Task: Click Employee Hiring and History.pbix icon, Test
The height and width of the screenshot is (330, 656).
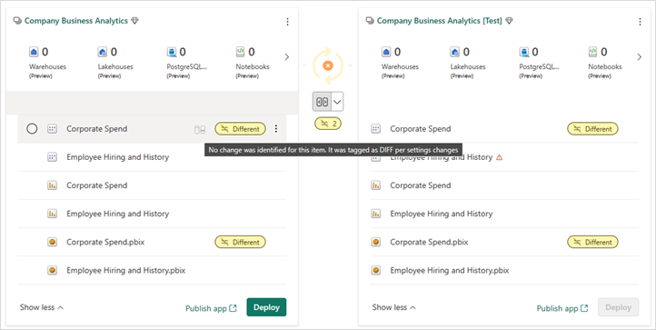Action: (375, 271)
